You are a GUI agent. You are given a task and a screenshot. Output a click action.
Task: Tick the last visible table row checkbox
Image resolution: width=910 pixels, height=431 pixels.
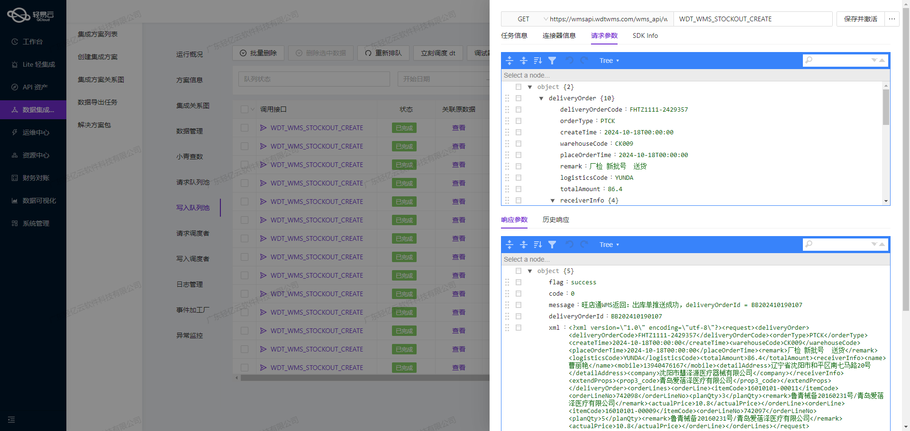pos(245,368)
